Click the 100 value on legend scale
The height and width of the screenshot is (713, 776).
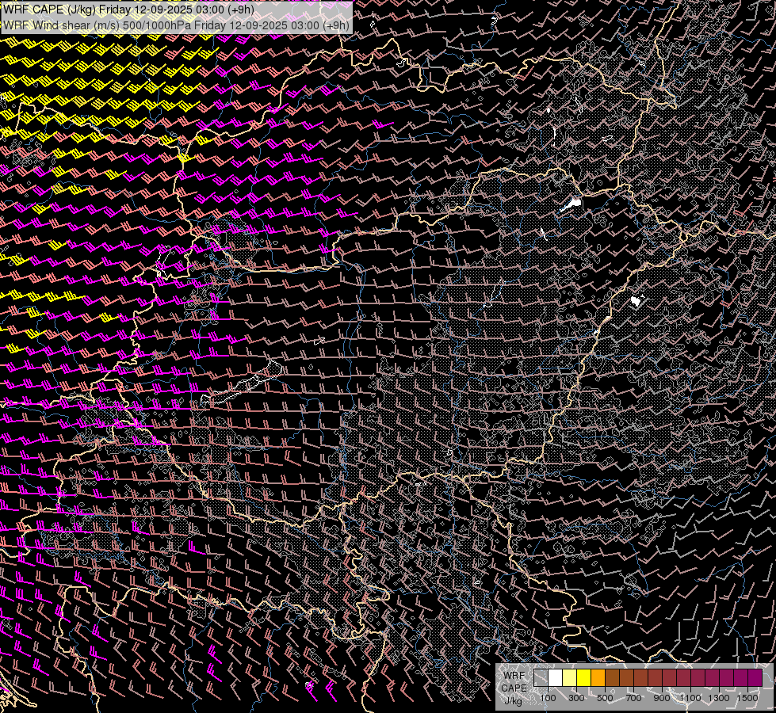click(548, 698)
